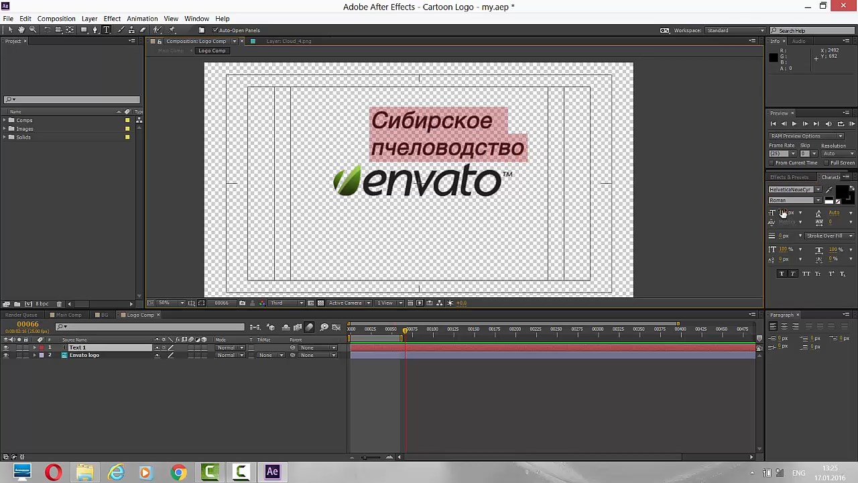Open Active Camera view dropdown
This screenshot has height=483, width=858.
click(x=349, y=303)
